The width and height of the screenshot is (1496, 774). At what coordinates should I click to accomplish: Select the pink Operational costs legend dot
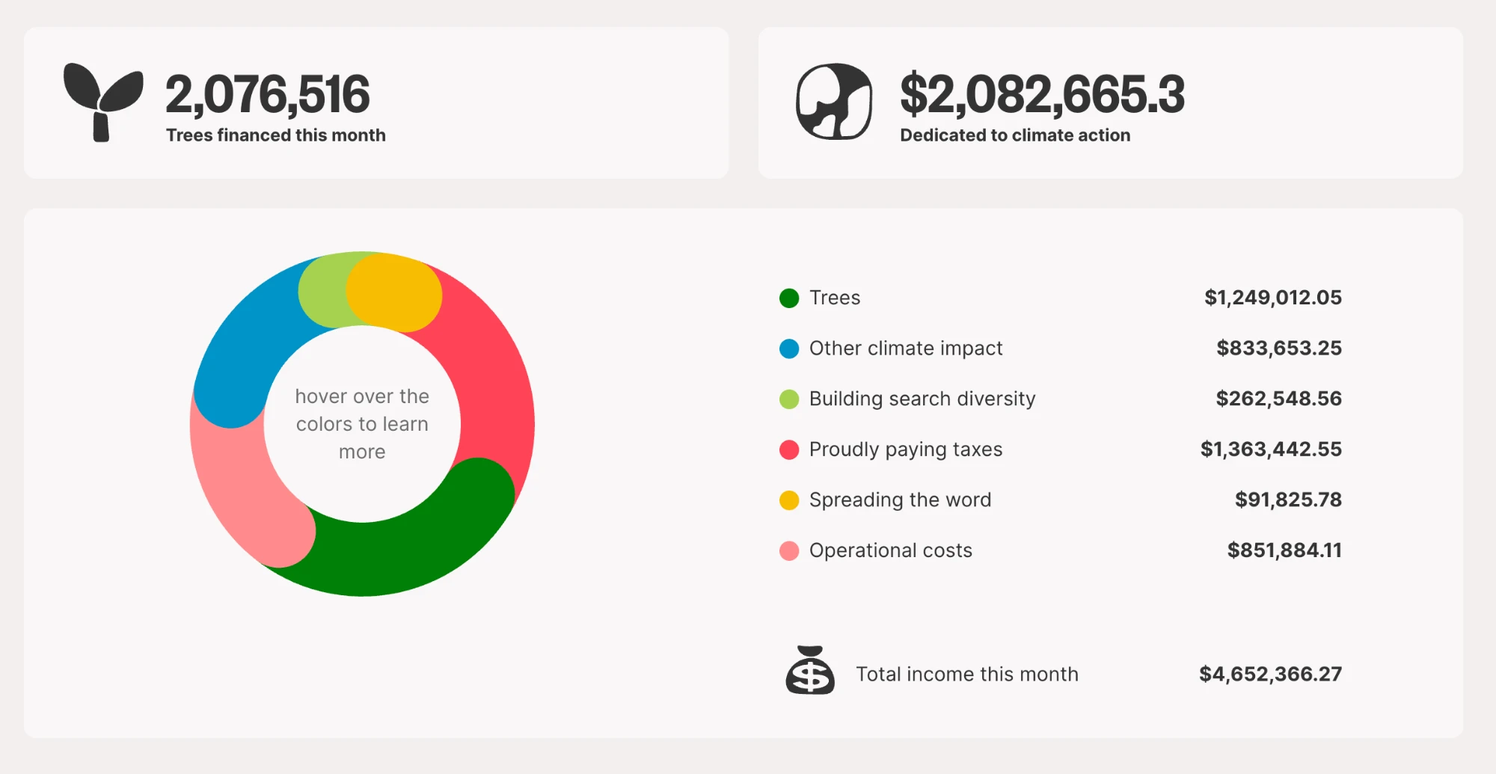click(789, 551)
